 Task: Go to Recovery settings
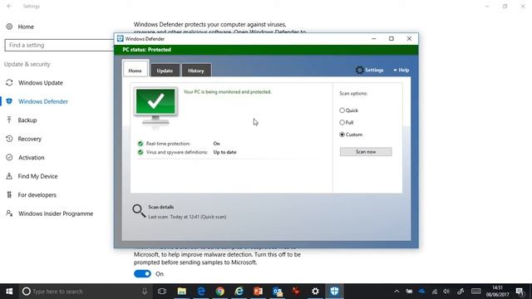[30, 139]
